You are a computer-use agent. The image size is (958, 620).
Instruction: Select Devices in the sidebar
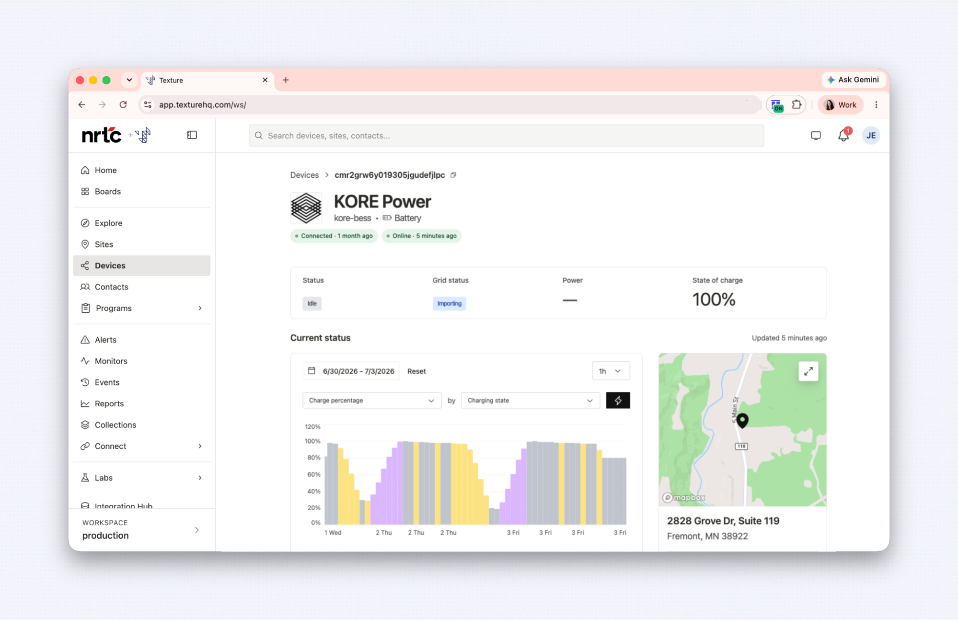141,265
